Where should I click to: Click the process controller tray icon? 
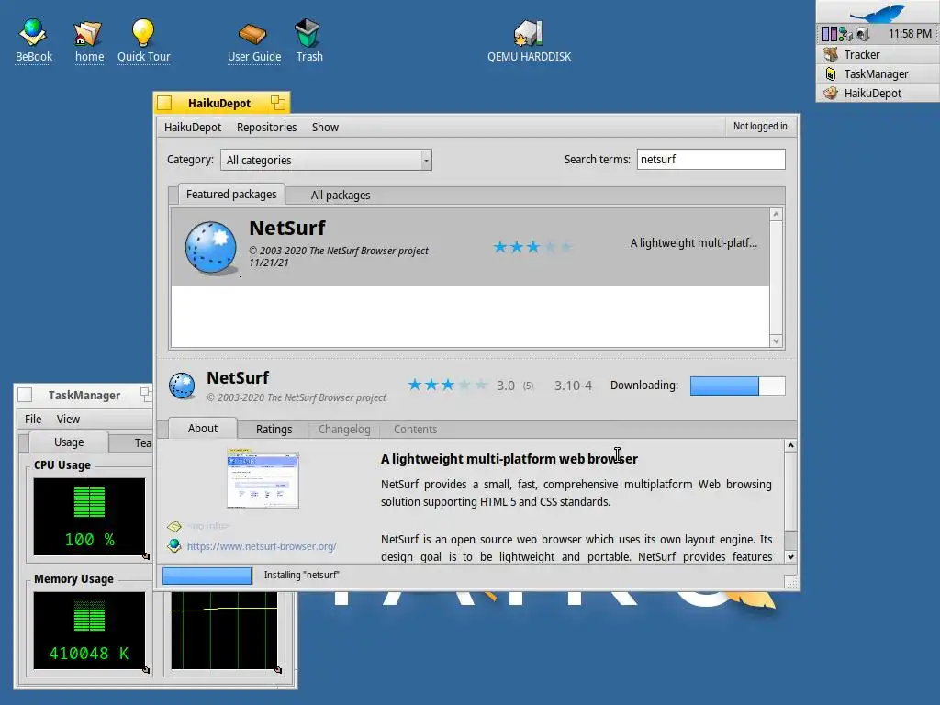coord(829,34)
